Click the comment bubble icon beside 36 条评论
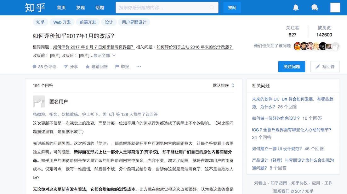347x194 pixels. pos(34,67)
